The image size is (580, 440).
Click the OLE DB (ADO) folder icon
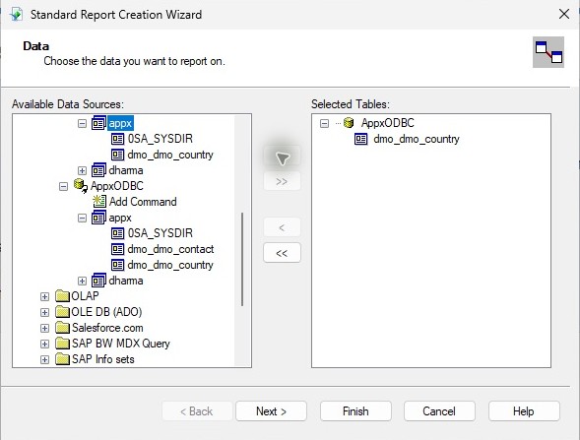click(62, 312)
